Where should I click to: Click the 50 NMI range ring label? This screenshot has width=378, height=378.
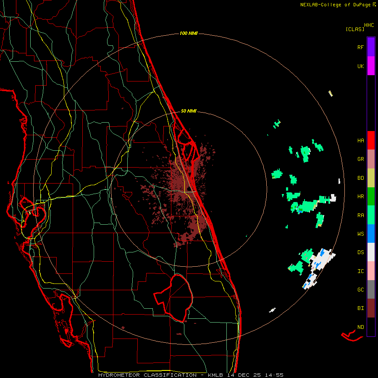coord(189,111)
